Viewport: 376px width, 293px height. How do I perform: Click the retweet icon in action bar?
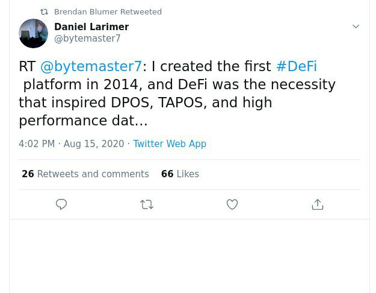click(147, 204)
